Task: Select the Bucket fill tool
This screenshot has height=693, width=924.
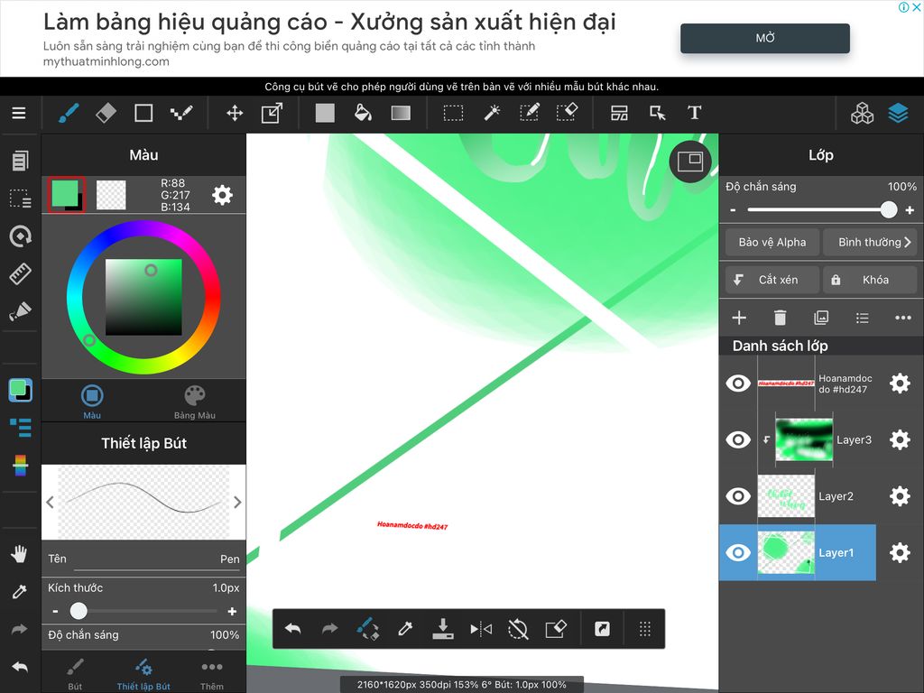Action: (x=363, y=113)
